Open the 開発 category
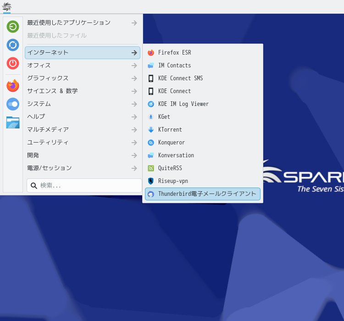 83,155
